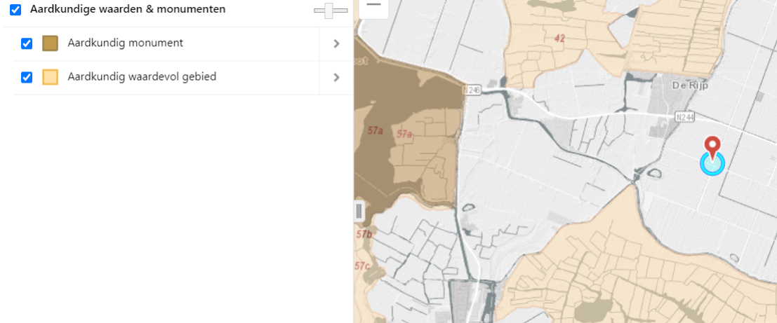Click the red location pin marker
The image size is (777, 323).
[712, 148]
